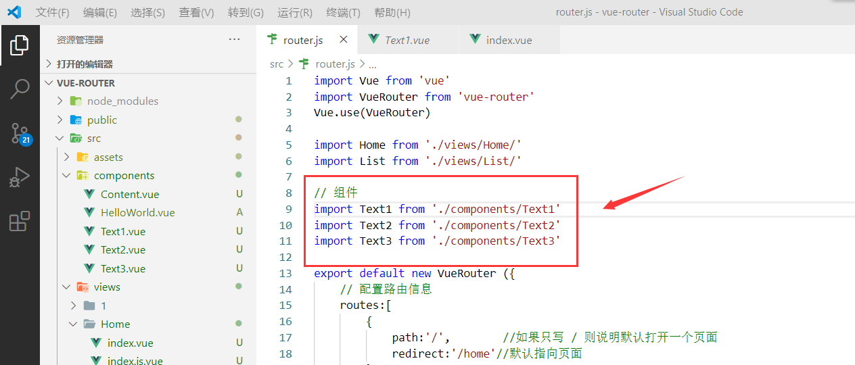
Task: Expand the folder named 1
Action: coord(73,306)
